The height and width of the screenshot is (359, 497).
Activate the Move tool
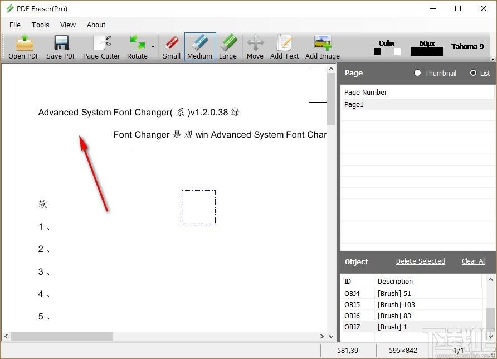pyautogui.click(x=255, y=47)
